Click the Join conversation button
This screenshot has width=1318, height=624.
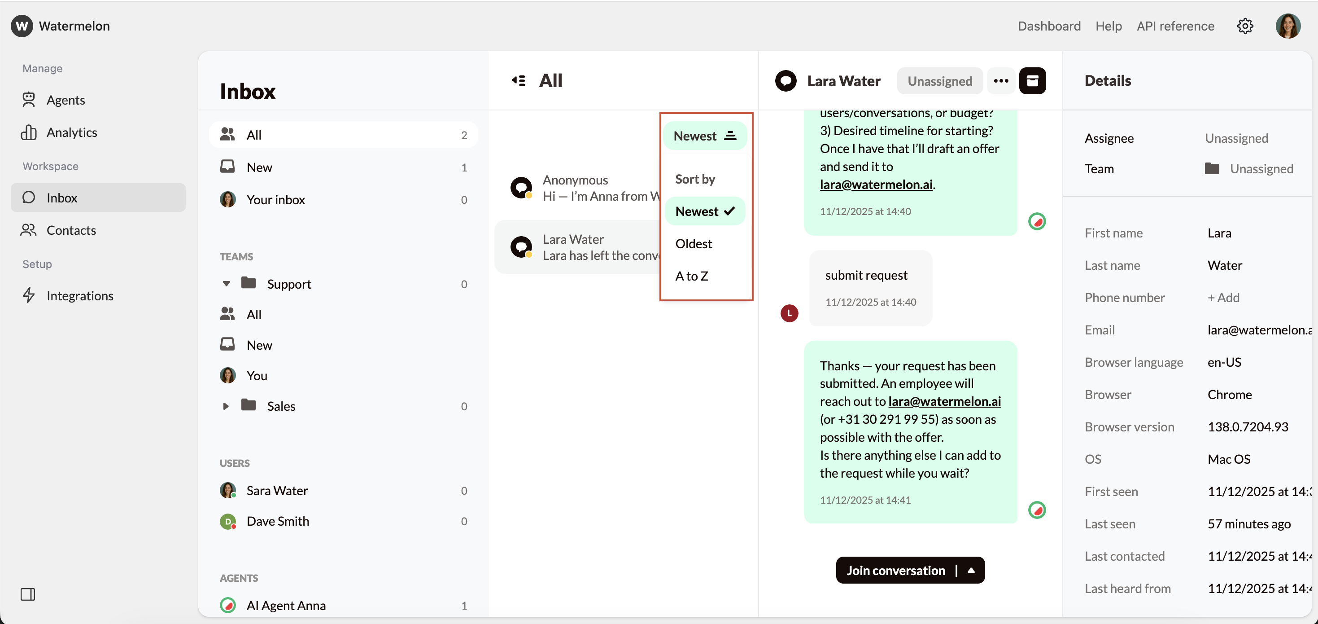pos(896,570)
